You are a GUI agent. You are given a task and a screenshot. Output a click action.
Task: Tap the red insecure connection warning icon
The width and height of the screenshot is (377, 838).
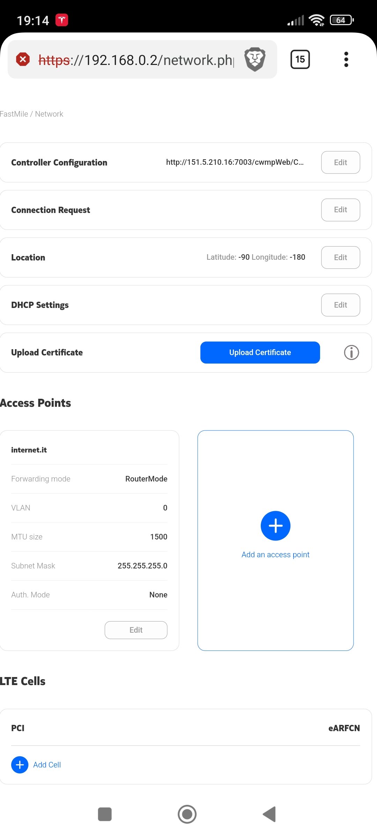[23, 59]
